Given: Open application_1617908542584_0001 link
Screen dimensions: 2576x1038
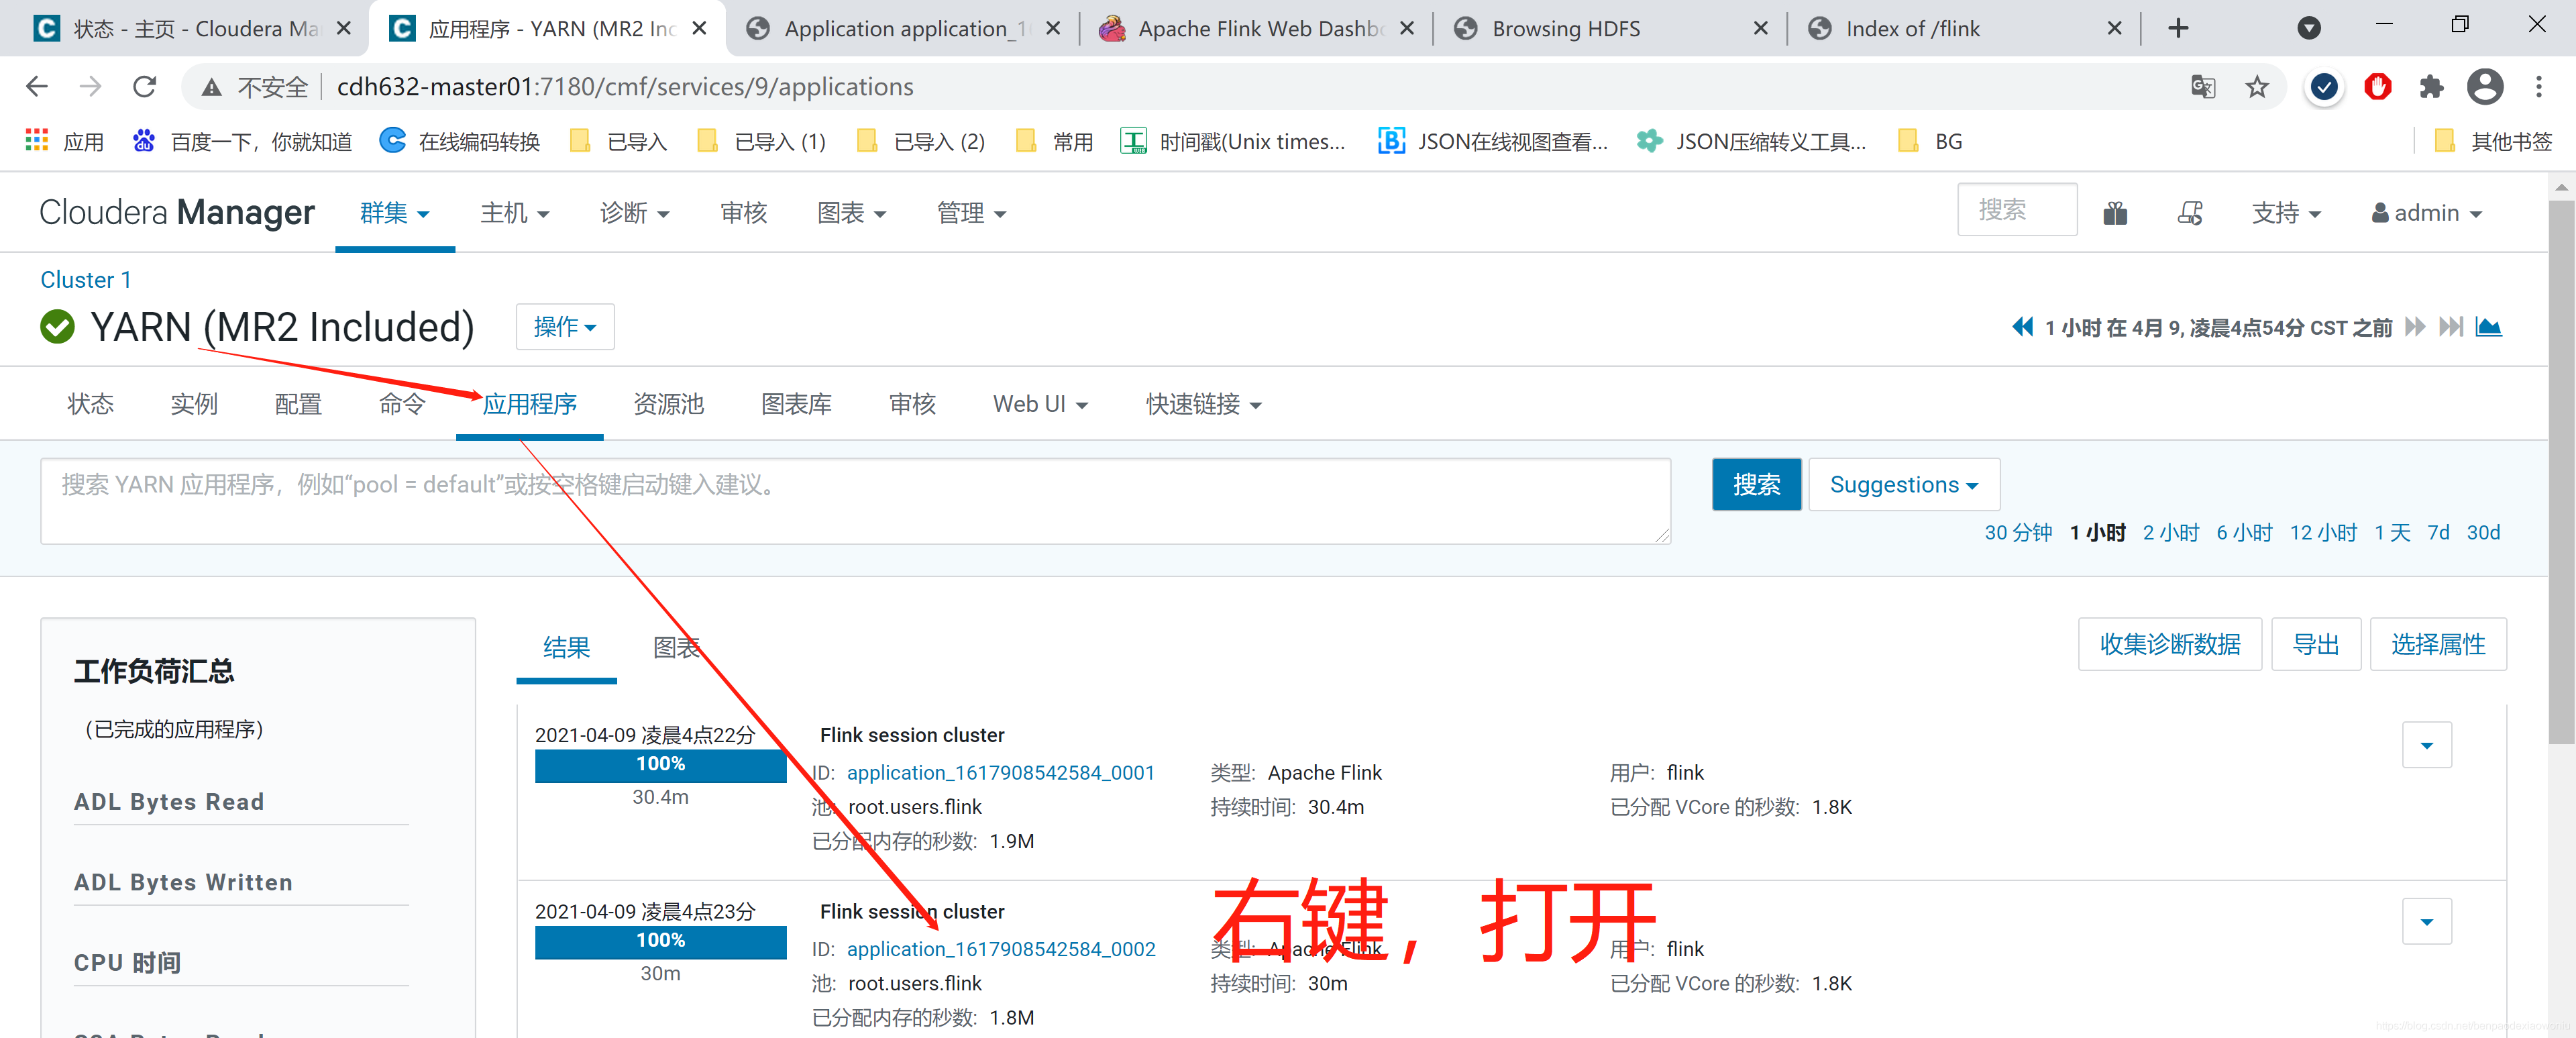Looking at the screenshot, I should [x=1001, y=773].
